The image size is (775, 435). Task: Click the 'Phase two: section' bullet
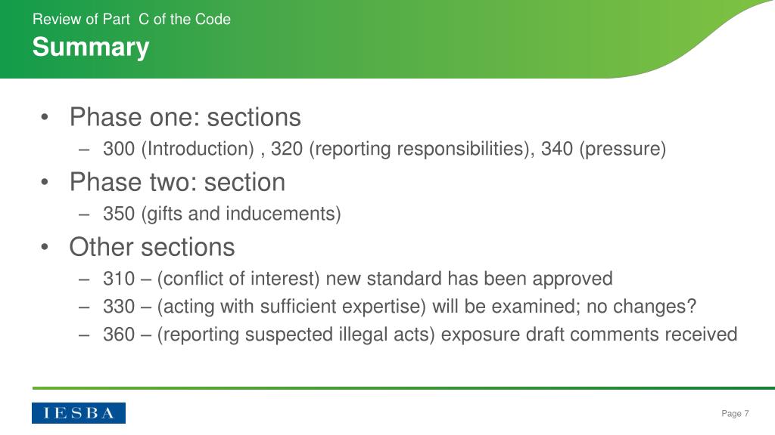(x=177, y=182)
